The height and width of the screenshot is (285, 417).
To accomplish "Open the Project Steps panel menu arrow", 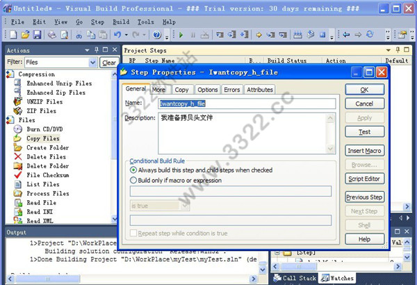I will point(389,50).
